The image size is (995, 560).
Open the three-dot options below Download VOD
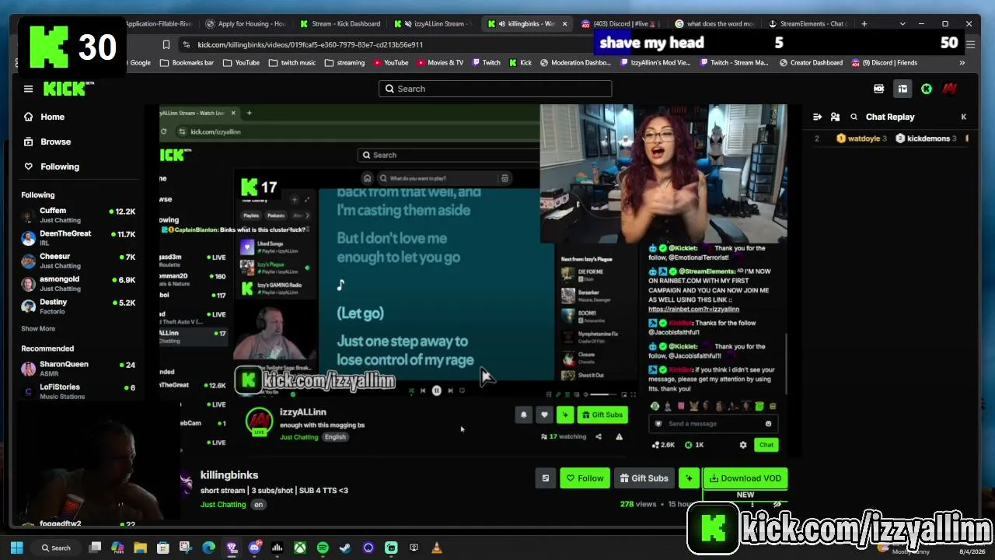752,505
